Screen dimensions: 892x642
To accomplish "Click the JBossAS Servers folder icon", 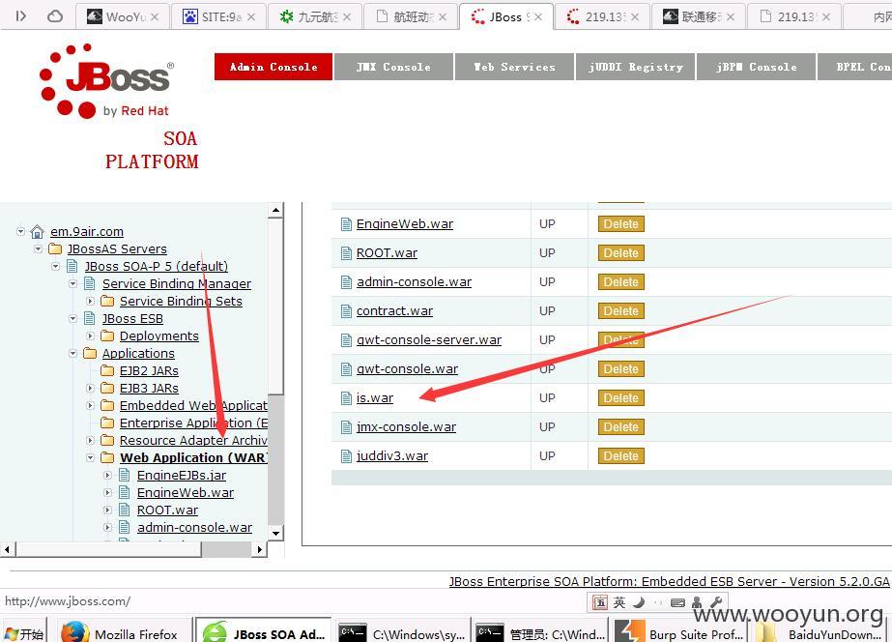I will [x=55, y=248].
